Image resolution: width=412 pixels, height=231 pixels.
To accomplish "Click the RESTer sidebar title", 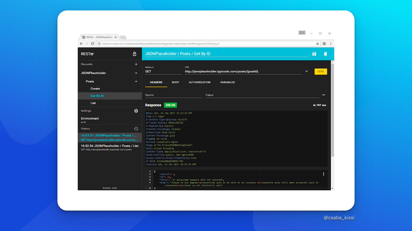I will [x=87, y=54].
